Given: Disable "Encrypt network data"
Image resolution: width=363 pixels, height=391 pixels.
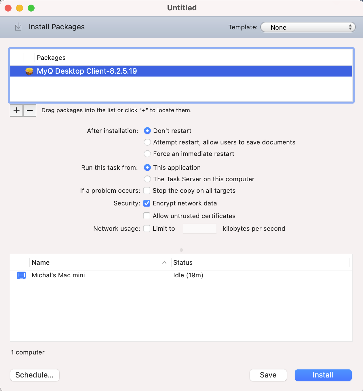Looking at the screenshot, I should (x=147, y=203).
